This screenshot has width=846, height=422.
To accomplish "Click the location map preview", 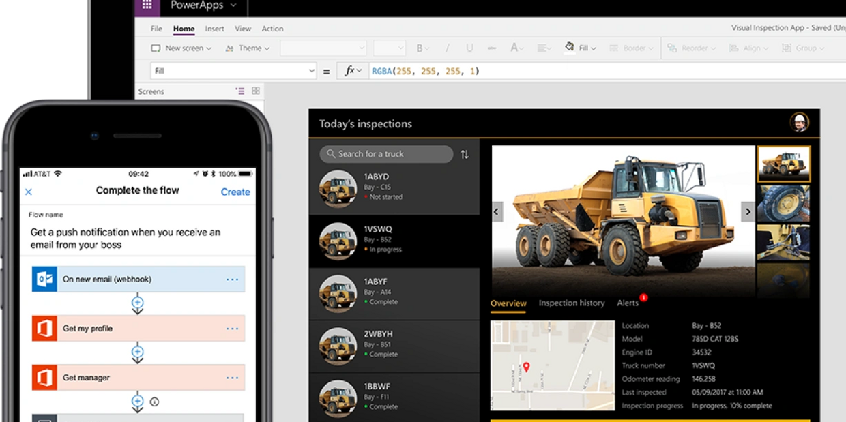I will click(553, 365).
